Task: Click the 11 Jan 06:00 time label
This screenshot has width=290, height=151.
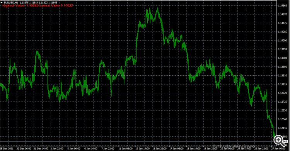Action: (x=126, y=149)
